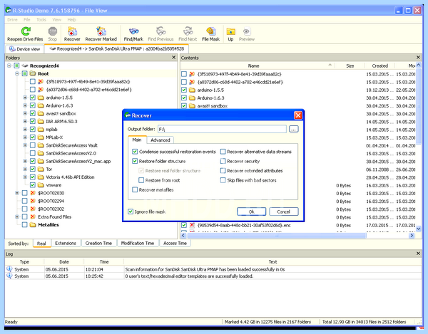Click the Contents vertical scrollbar down arrow
This screenshot has width=428, height=334.
(x=418, y=229)
